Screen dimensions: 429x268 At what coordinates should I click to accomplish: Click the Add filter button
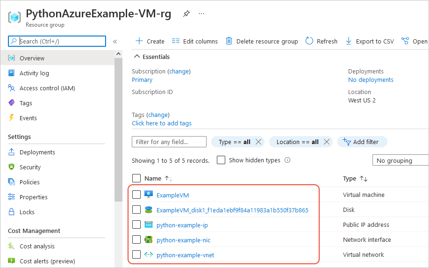(x=362, y=142)
